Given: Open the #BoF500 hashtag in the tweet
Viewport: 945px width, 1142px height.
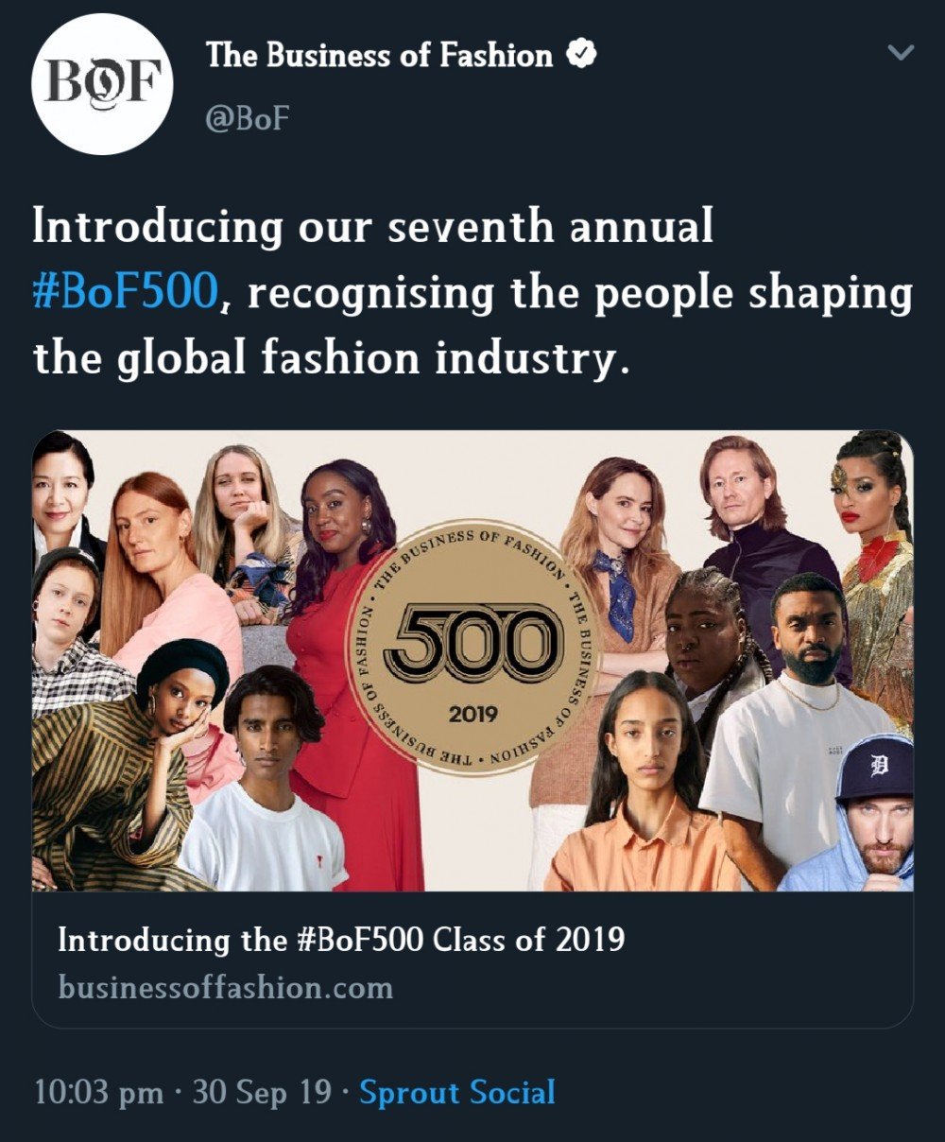Looking at the screenshot, I should point(126,294).
